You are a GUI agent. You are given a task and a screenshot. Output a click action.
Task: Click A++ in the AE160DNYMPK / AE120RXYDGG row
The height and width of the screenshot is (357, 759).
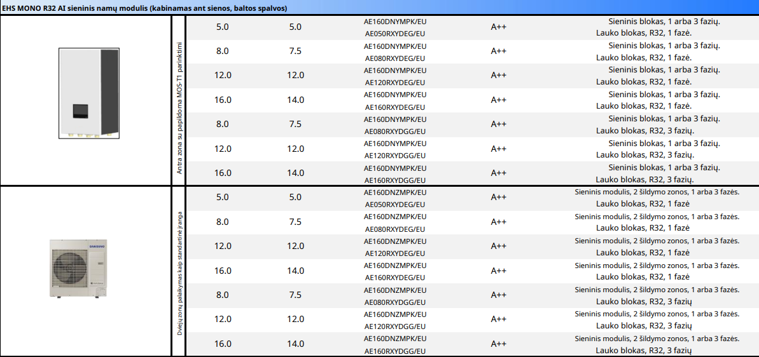(499, 149)
